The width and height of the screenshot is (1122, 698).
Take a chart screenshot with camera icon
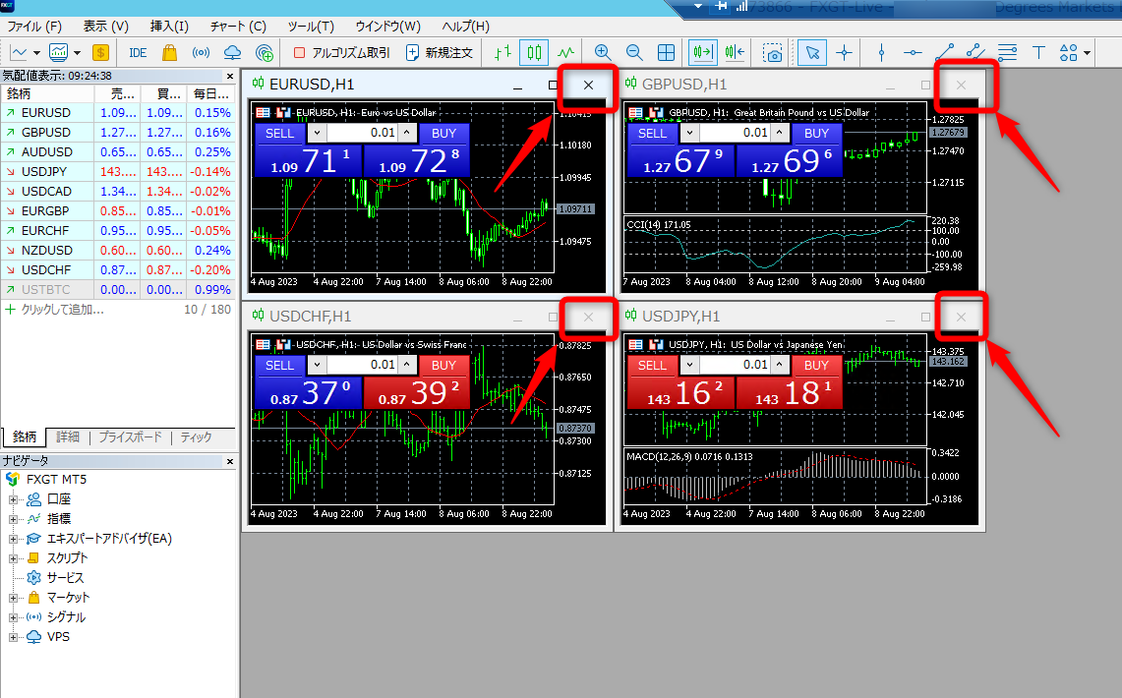(x=772, y=53)
